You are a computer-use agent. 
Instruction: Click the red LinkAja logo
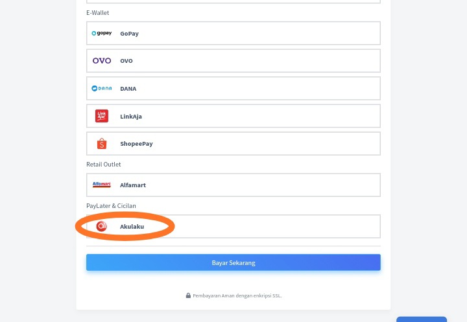[102, 116]
